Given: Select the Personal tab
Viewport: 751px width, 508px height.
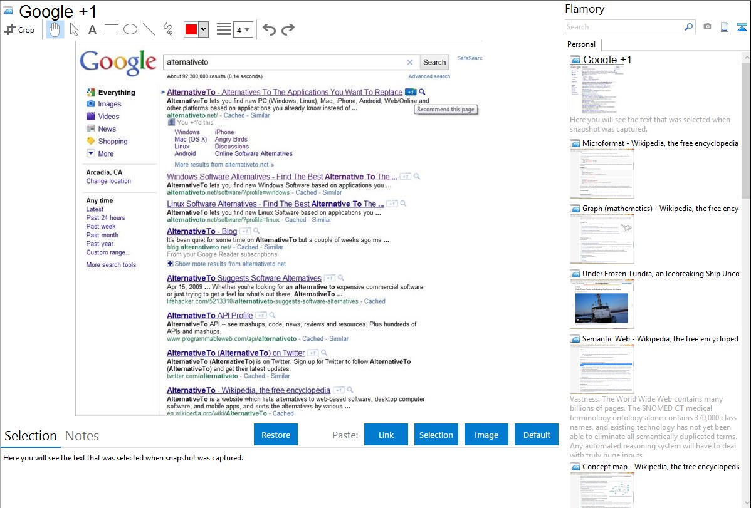Looking at the screenshot, I should (x=582, y=44).
